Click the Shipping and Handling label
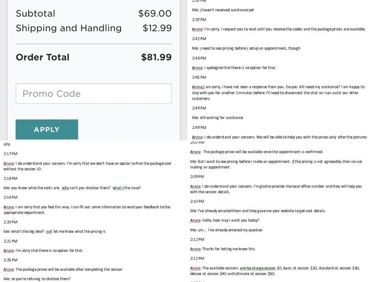Viewport: 376px width, 282px height. [69, 28]
